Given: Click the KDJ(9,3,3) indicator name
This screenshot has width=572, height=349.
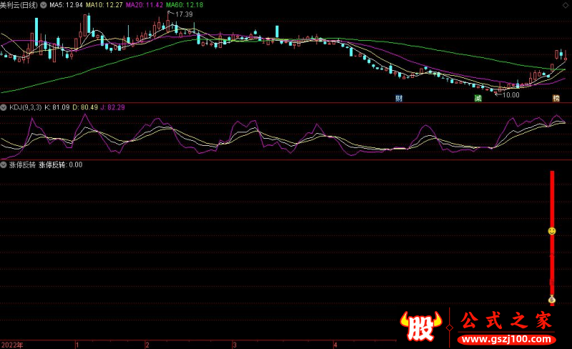Looking at the screenshot, I should click(x=25, y=107).
